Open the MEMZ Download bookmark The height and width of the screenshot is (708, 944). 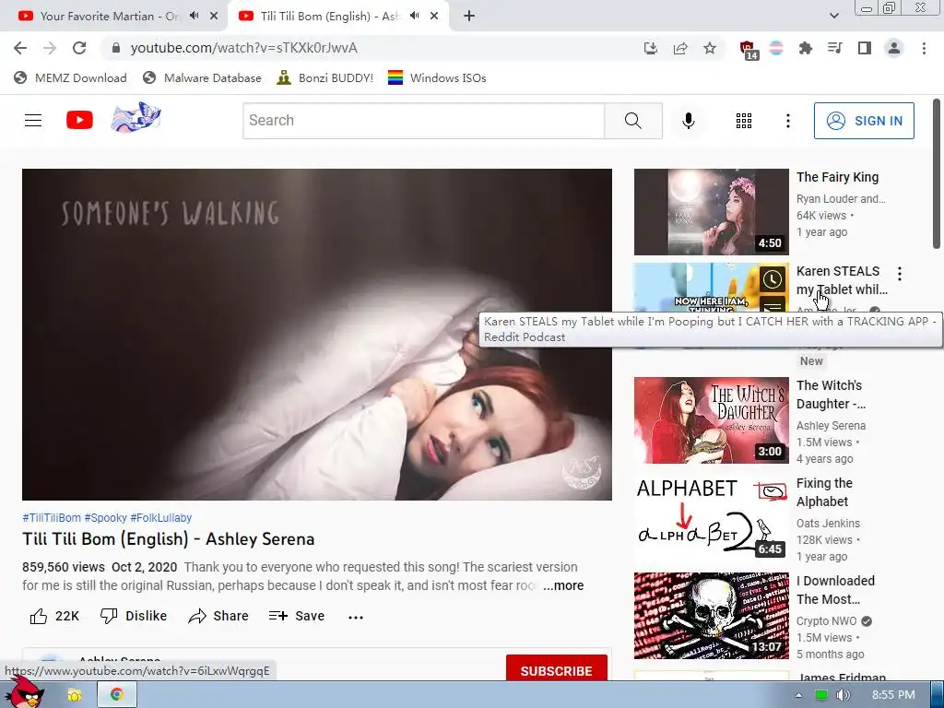(70, 77)
